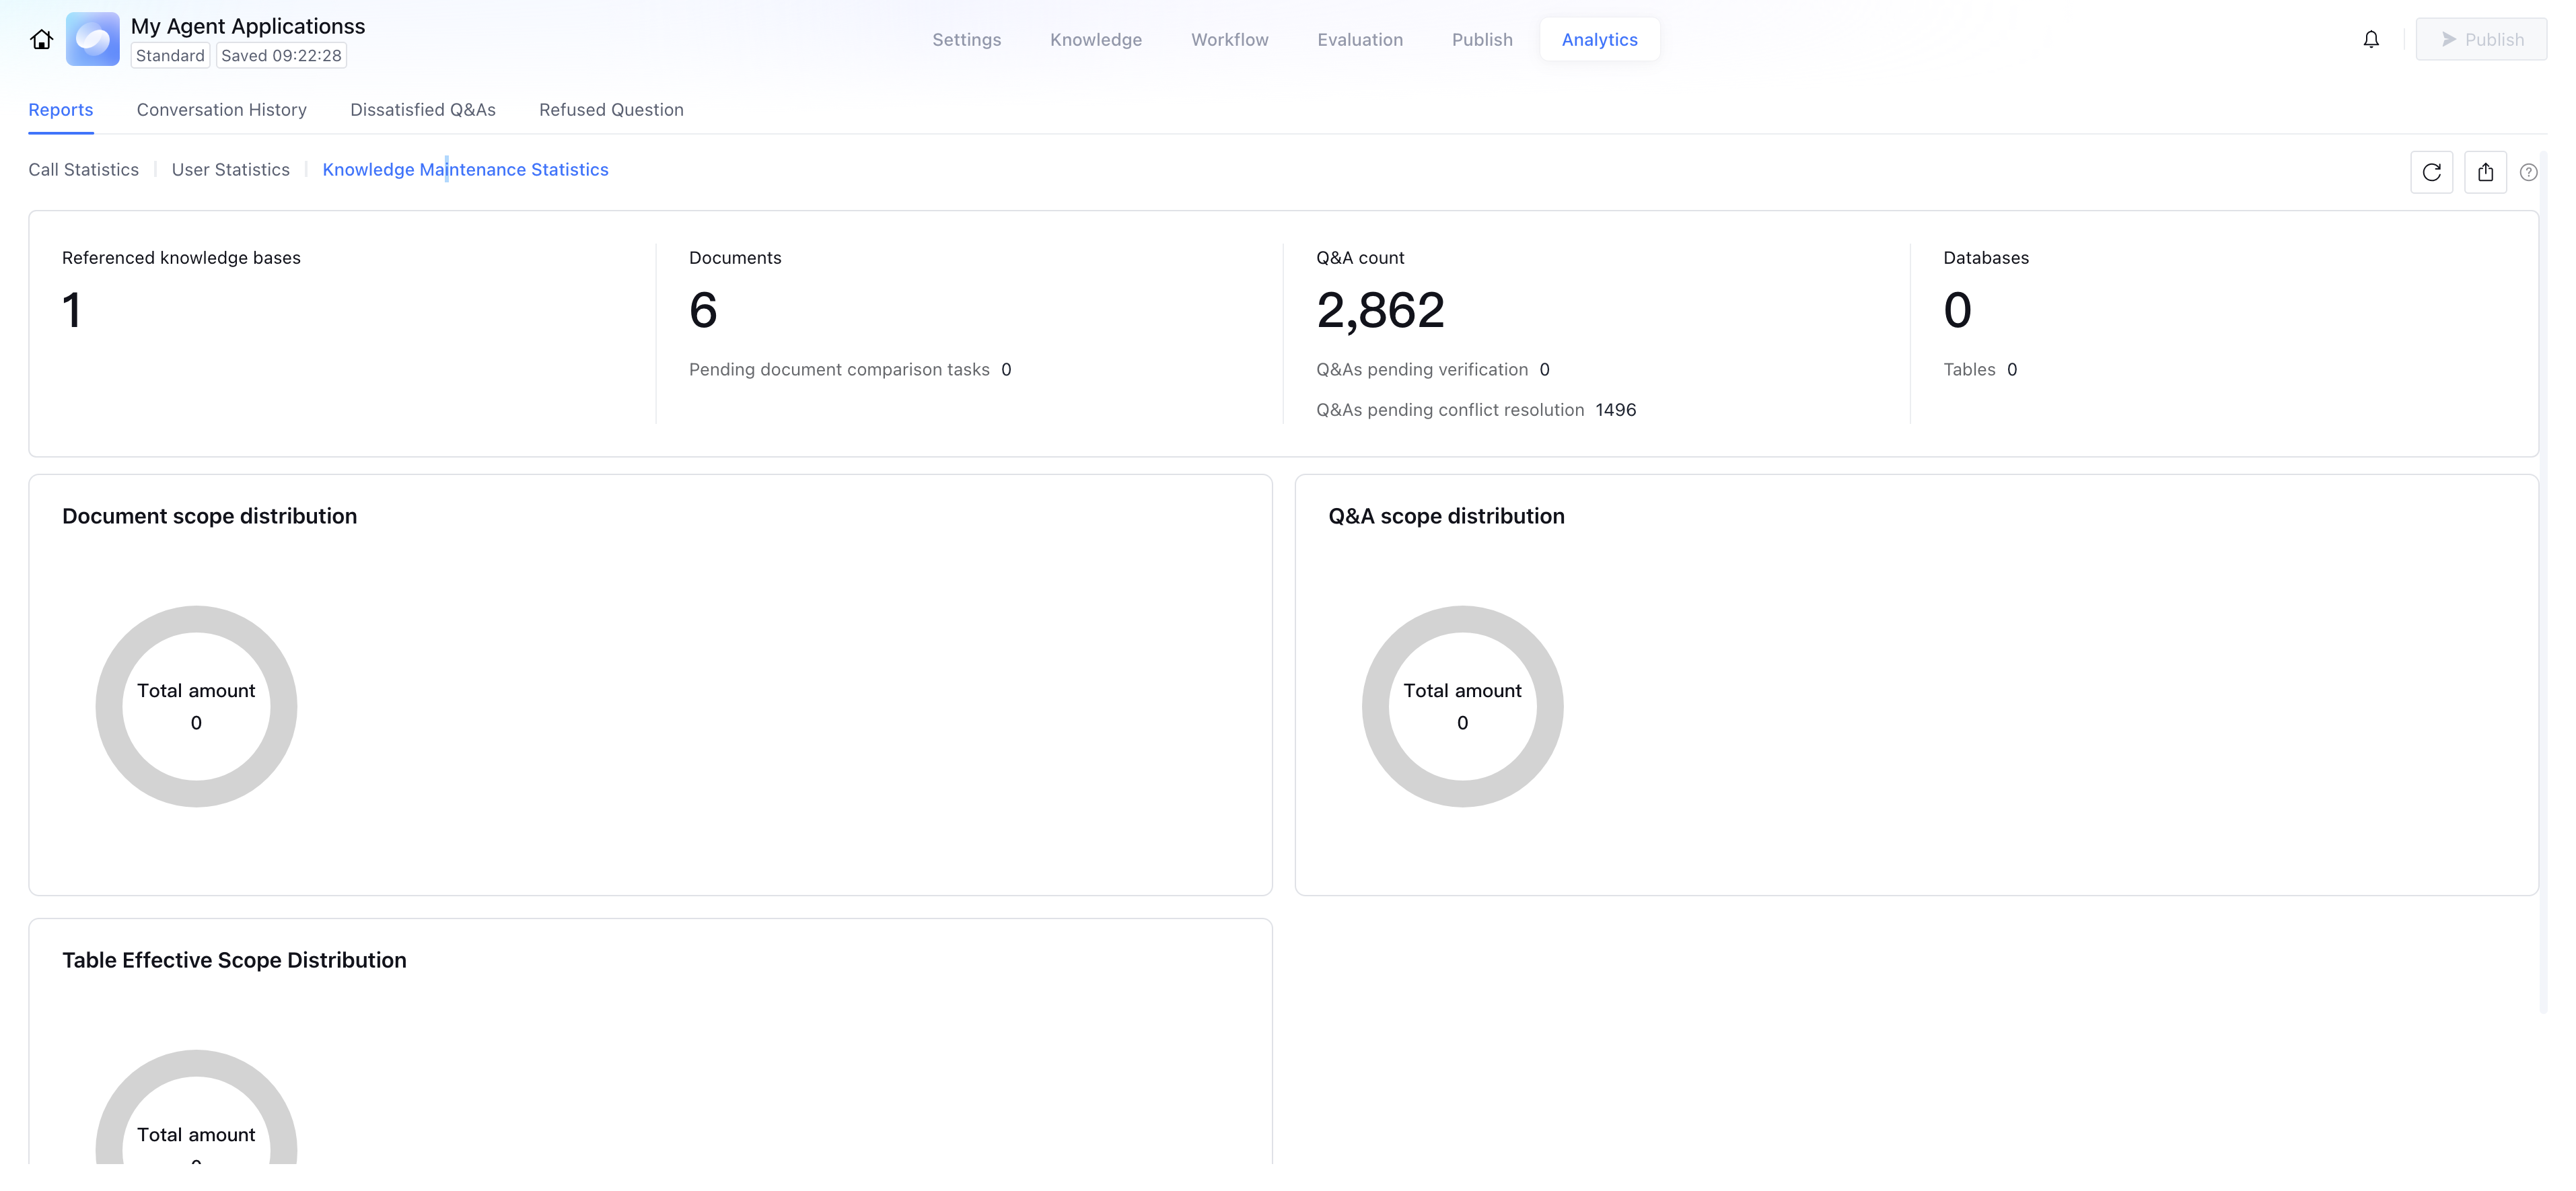The height and width of the screenshot is (1191, 2576).
Task: Click the export share icon
Action: pos(2485,172)
